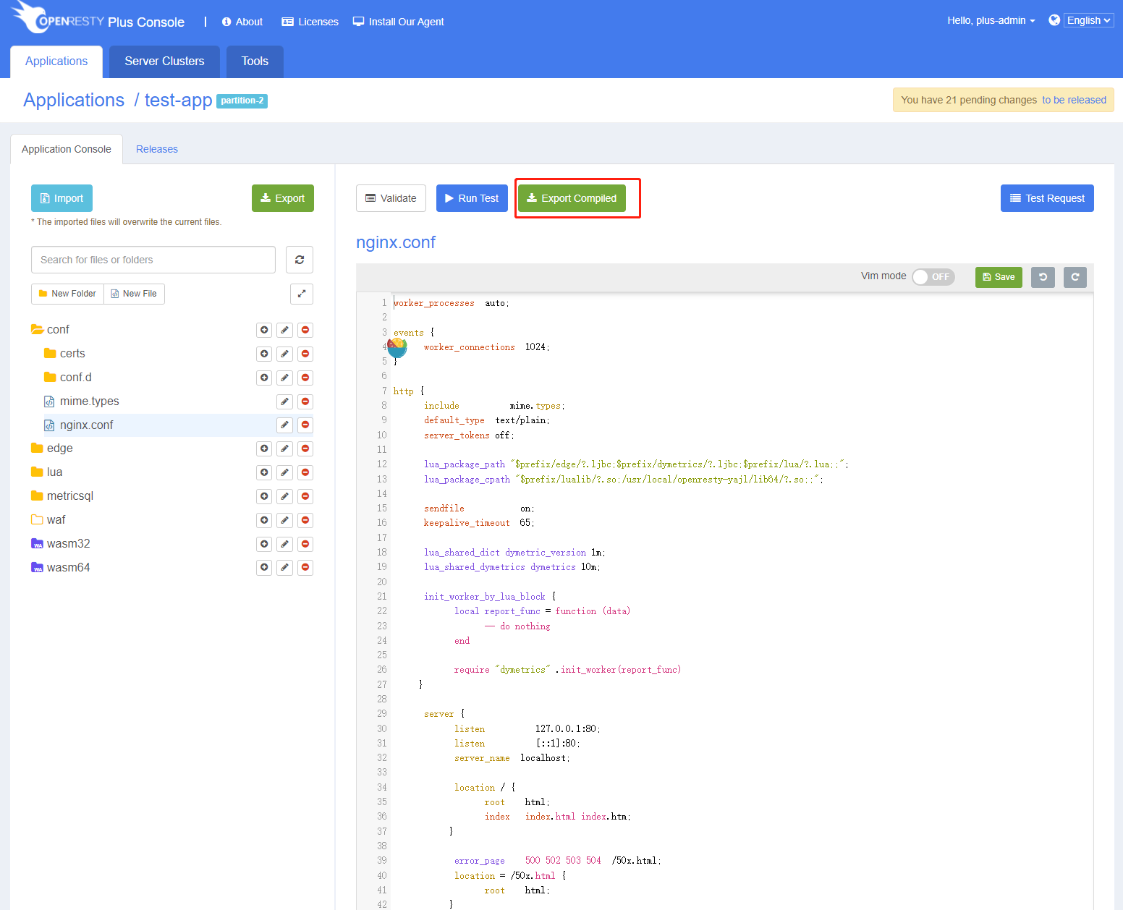The width and height of the screenshot is (1123, 910).
Task: Switch to Server Clusters tab
Action: click(164, 61)
